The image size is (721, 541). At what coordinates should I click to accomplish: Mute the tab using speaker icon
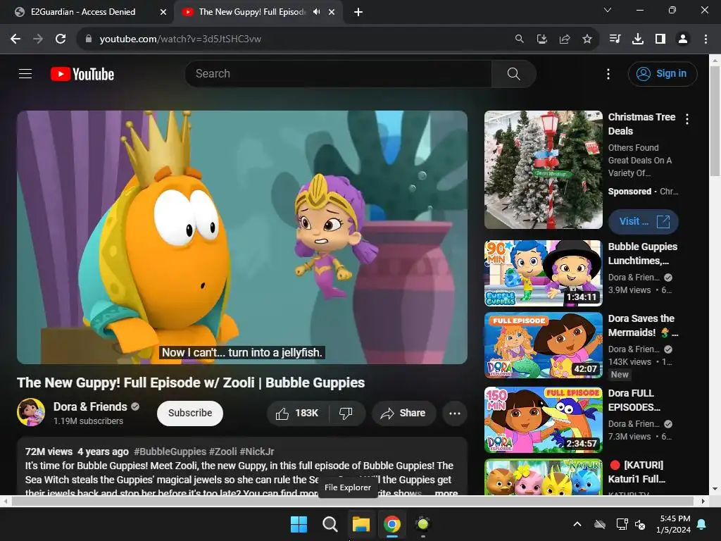coord(316,12)
